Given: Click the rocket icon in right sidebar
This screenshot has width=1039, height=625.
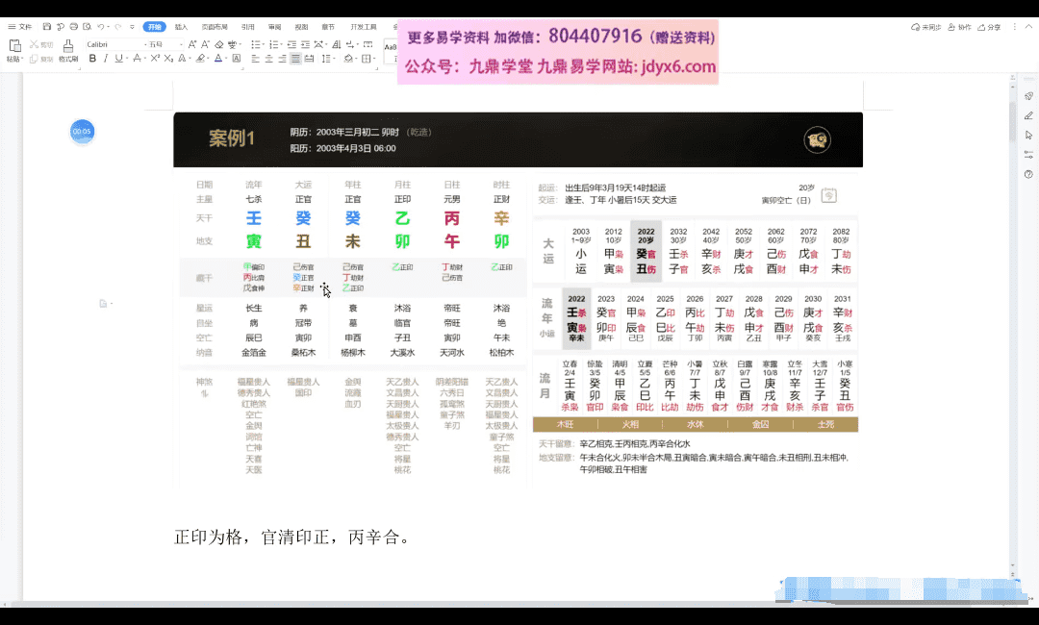Looking at the screenshot, I should pos(1028,95).
